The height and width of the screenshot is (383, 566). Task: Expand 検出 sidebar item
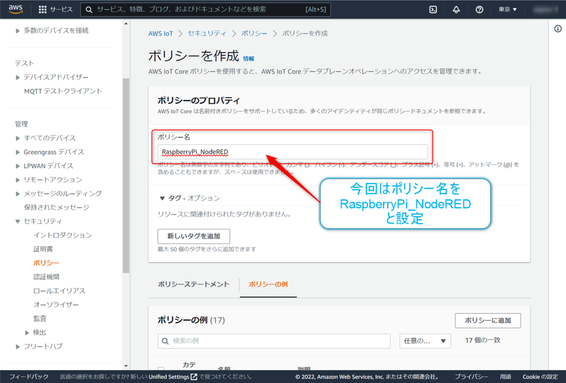[36, 333]
